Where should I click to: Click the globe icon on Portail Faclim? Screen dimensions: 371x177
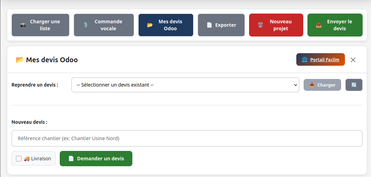[305, 59]
